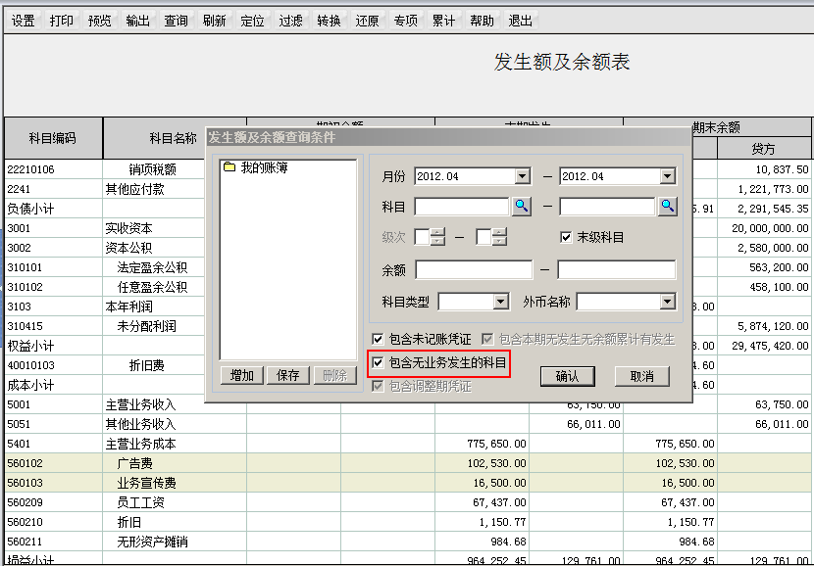Image resolution: width=814 pixels, height=566 pixels.
Task: Click the end 科目 magnifier lookup icon
Action: pos(667,206)
